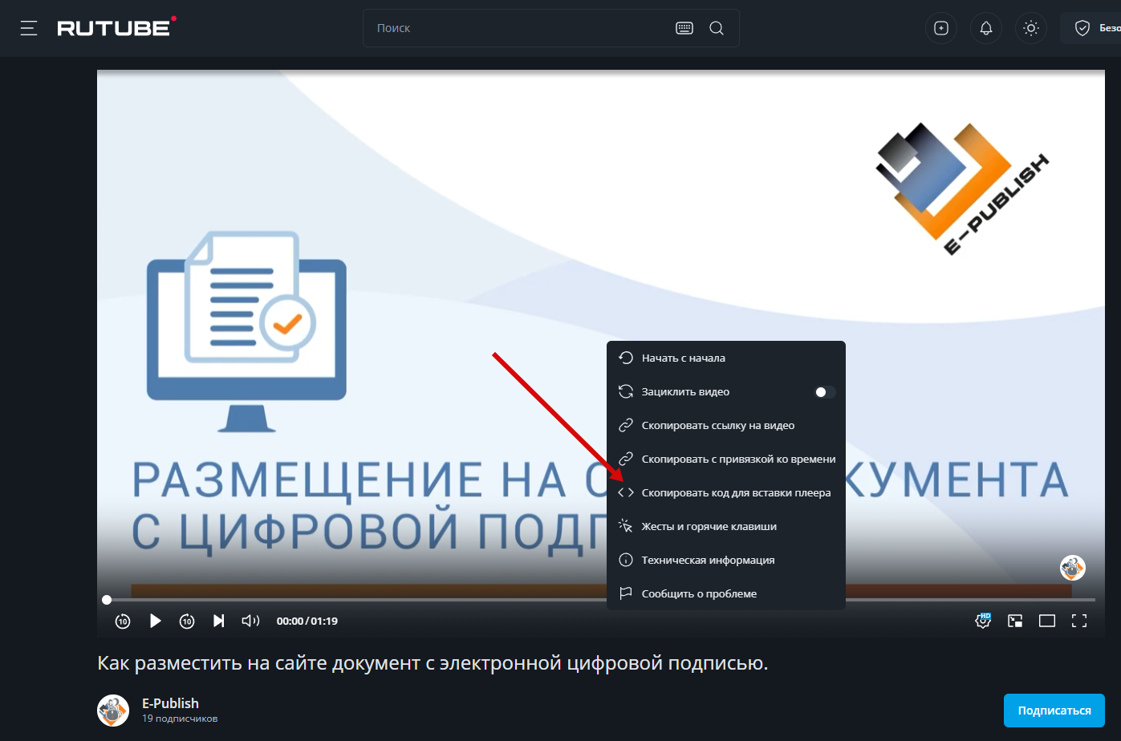Select 'Скопировать код для вставки плеера'
1121x741 pixels.
(736, 493)
